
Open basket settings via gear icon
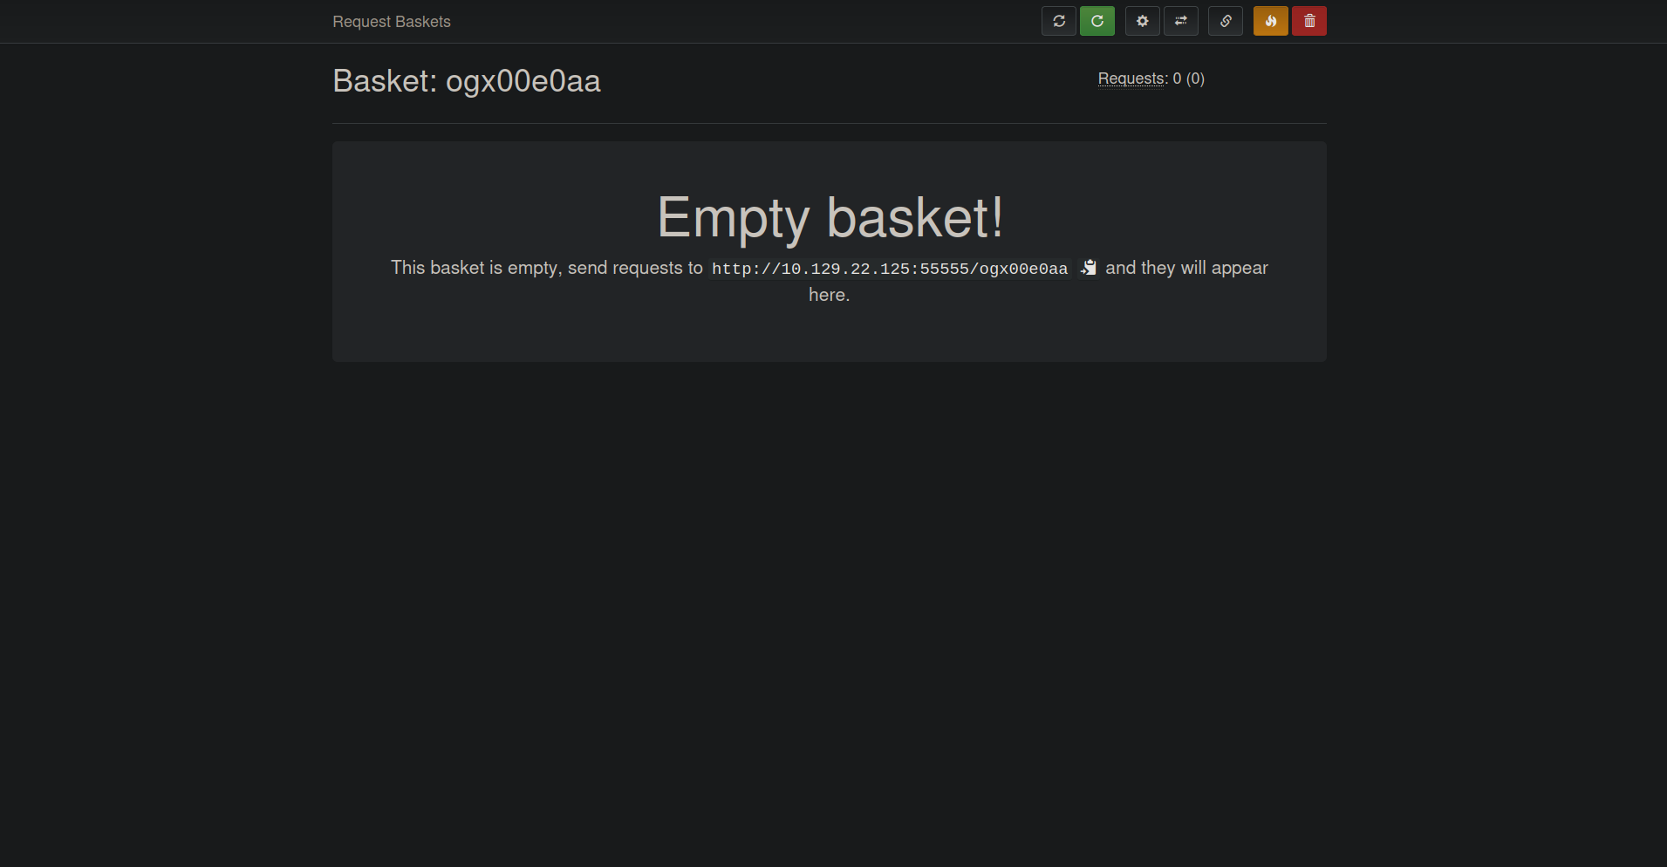point(1142,21)
